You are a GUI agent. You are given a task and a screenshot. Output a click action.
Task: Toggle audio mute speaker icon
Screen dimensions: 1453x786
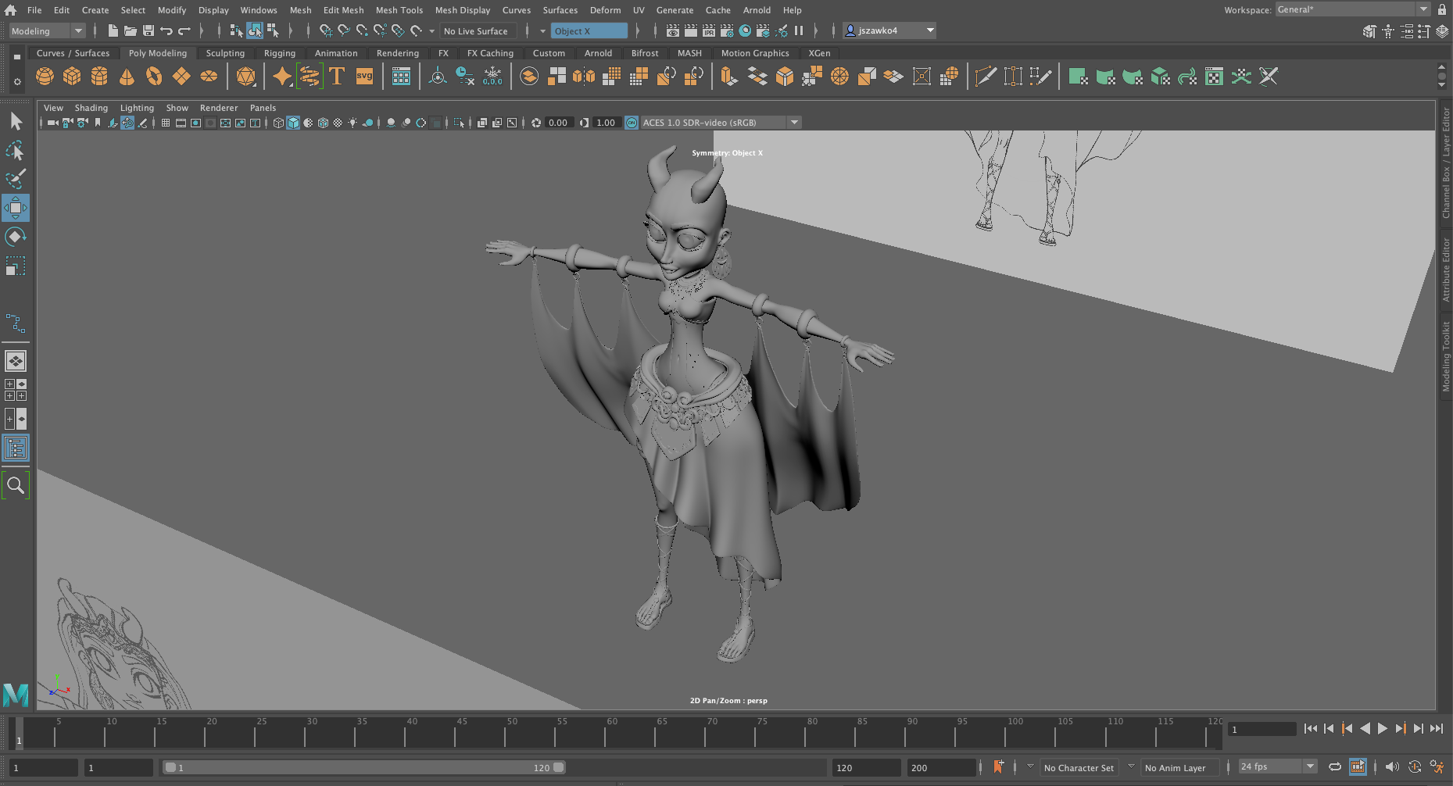click(x=1391, y=767)
